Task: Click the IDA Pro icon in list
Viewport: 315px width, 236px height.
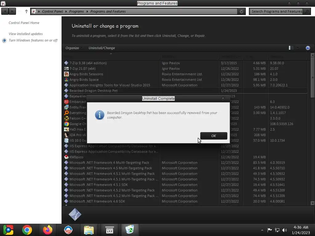Action: click(66, 135)
